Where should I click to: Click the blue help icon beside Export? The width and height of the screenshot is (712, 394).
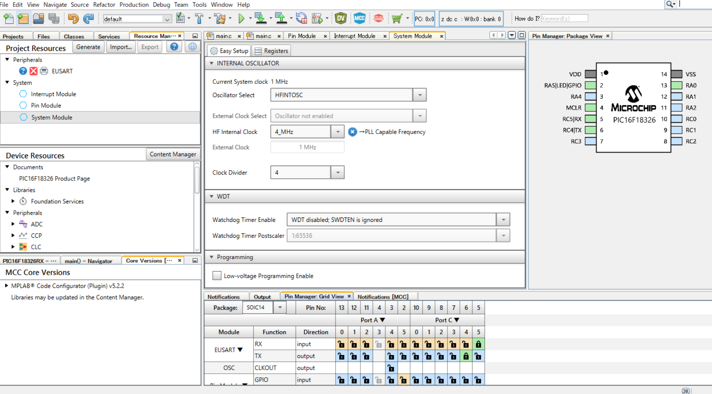point(174,47)
